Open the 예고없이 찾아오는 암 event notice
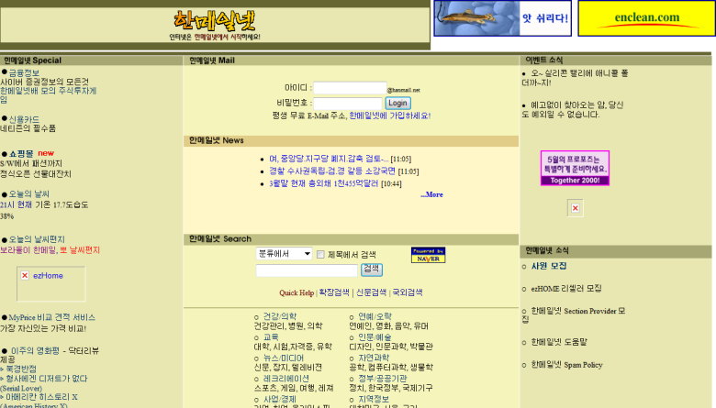This screenshot has height=408, width=716. pos(574,110)
